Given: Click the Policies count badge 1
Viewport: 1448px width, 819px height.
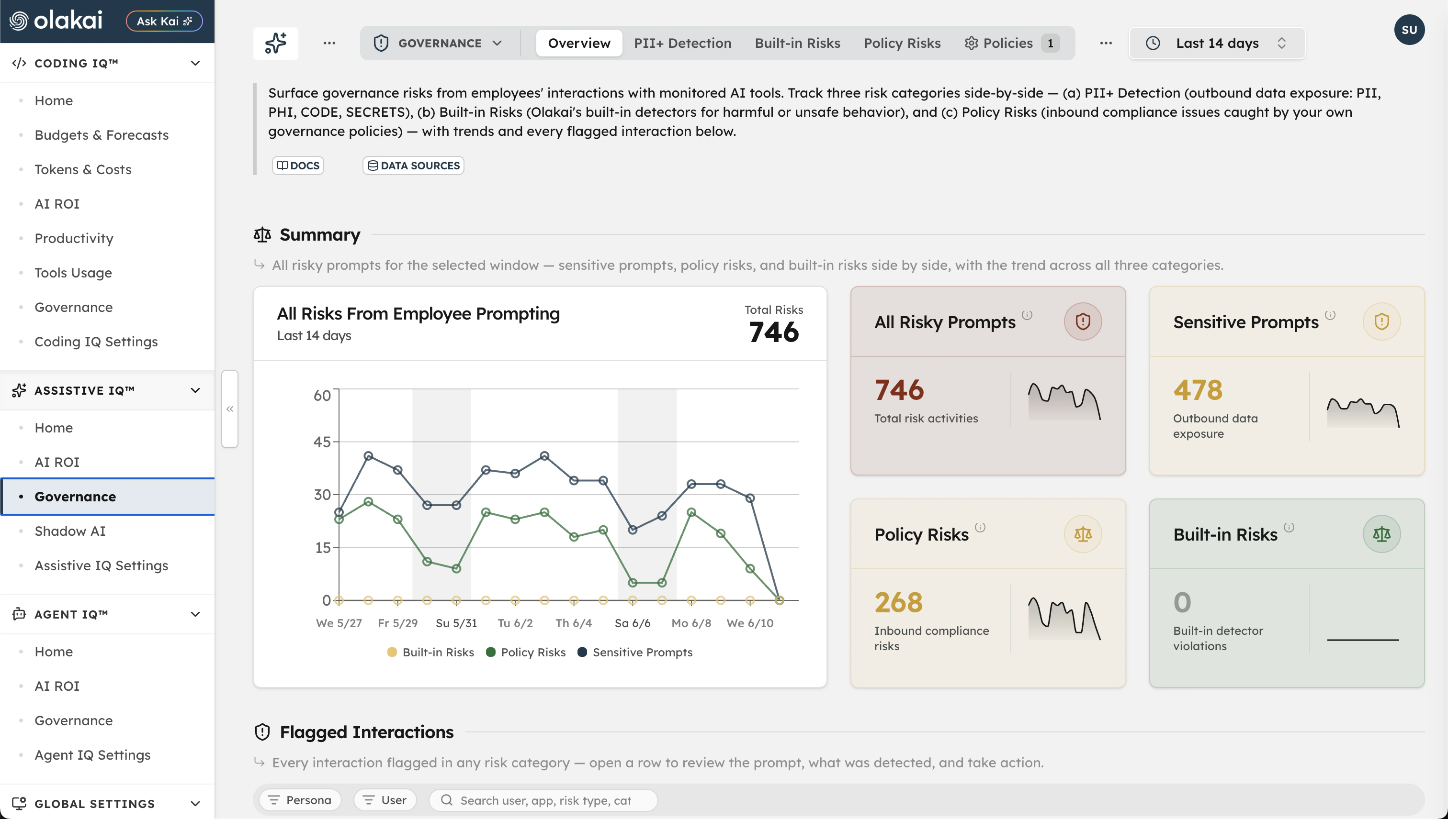Looking at the screenshot, I should point(1050,44).
